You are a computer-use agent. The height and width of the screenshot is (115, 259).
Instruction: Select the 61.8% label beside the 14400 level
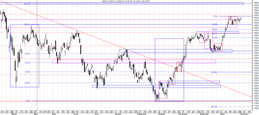(x=215, y=38)
